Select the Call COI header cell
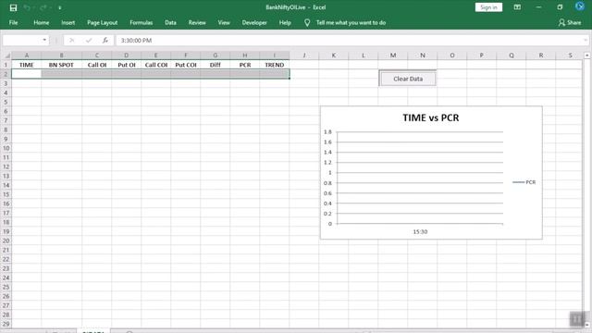Image resolution: width=592 pixels, height=333 pixels. click(156, 65)
